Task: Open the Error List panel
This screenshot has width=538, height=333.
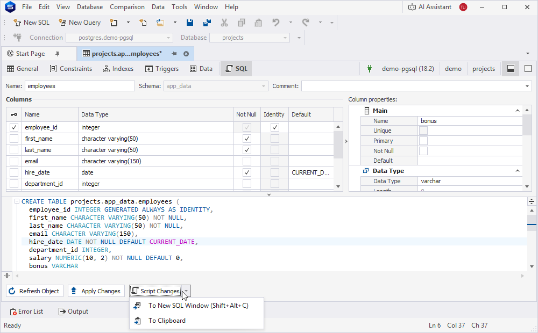Action: (27, 312)
